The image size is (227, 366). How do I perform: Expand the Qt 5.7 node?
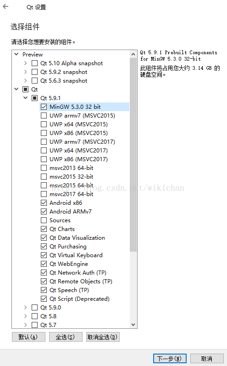tap(25, 325)
